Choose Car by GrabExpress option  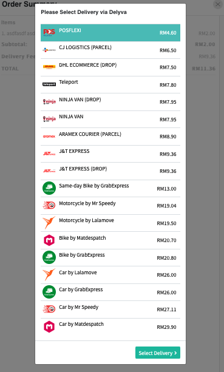coord(110,293)
